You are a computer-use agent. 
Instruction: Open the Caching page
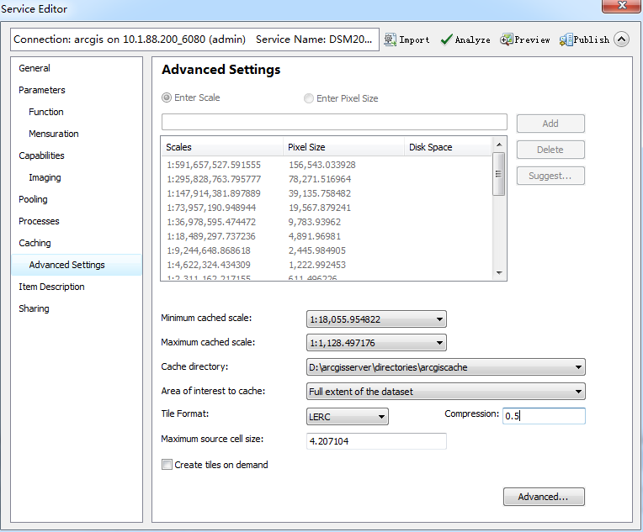(x=35, y=243)
